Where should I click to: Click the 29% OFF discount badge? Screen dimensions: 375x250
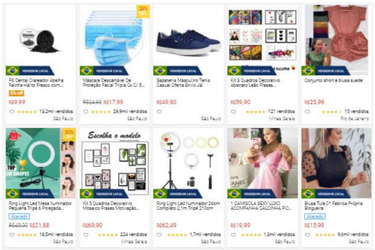click(x=143, y=11)
